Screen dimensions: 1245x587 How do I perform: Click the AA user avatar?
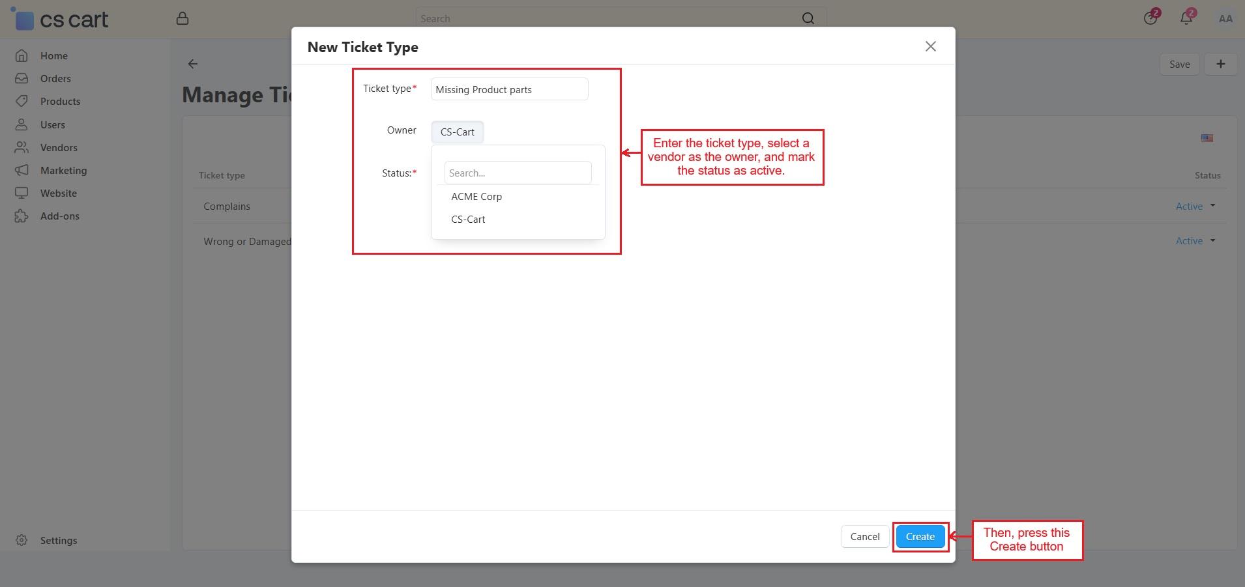pos(1225,19)
